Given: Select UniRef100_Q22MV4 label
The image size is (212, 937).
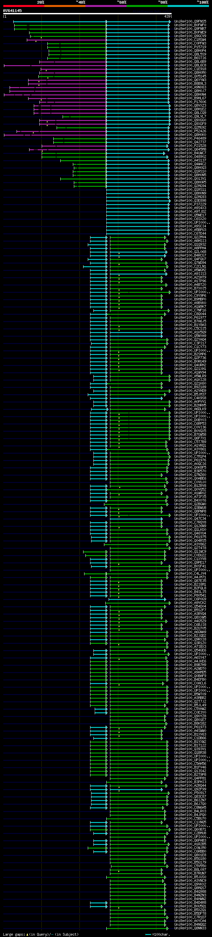Looking at the screenshot, I should pyautogui.click(x=190, y=237).
